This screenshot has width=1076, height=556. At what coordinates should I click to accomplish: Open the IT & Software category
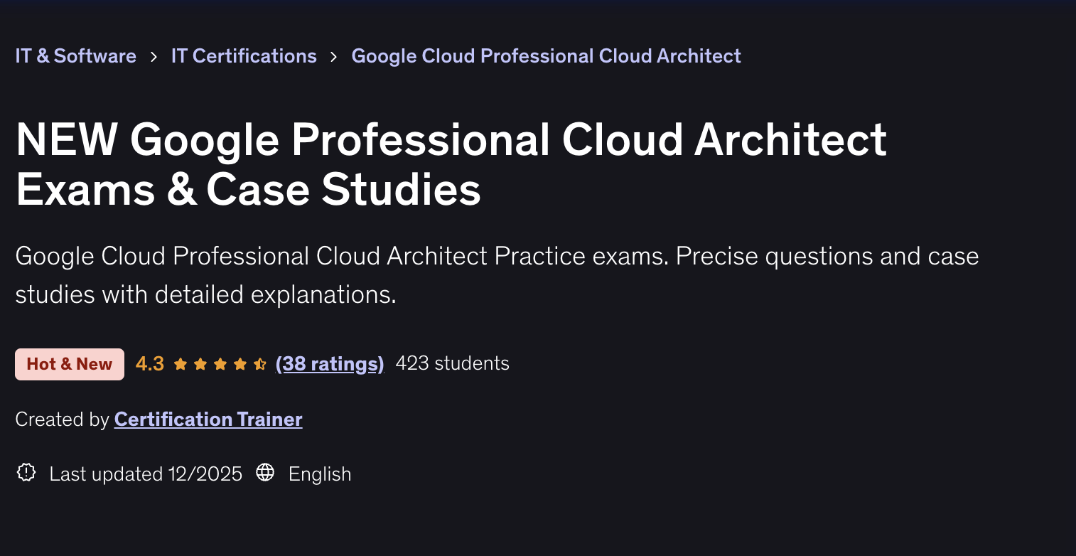(x=75, y=56)
